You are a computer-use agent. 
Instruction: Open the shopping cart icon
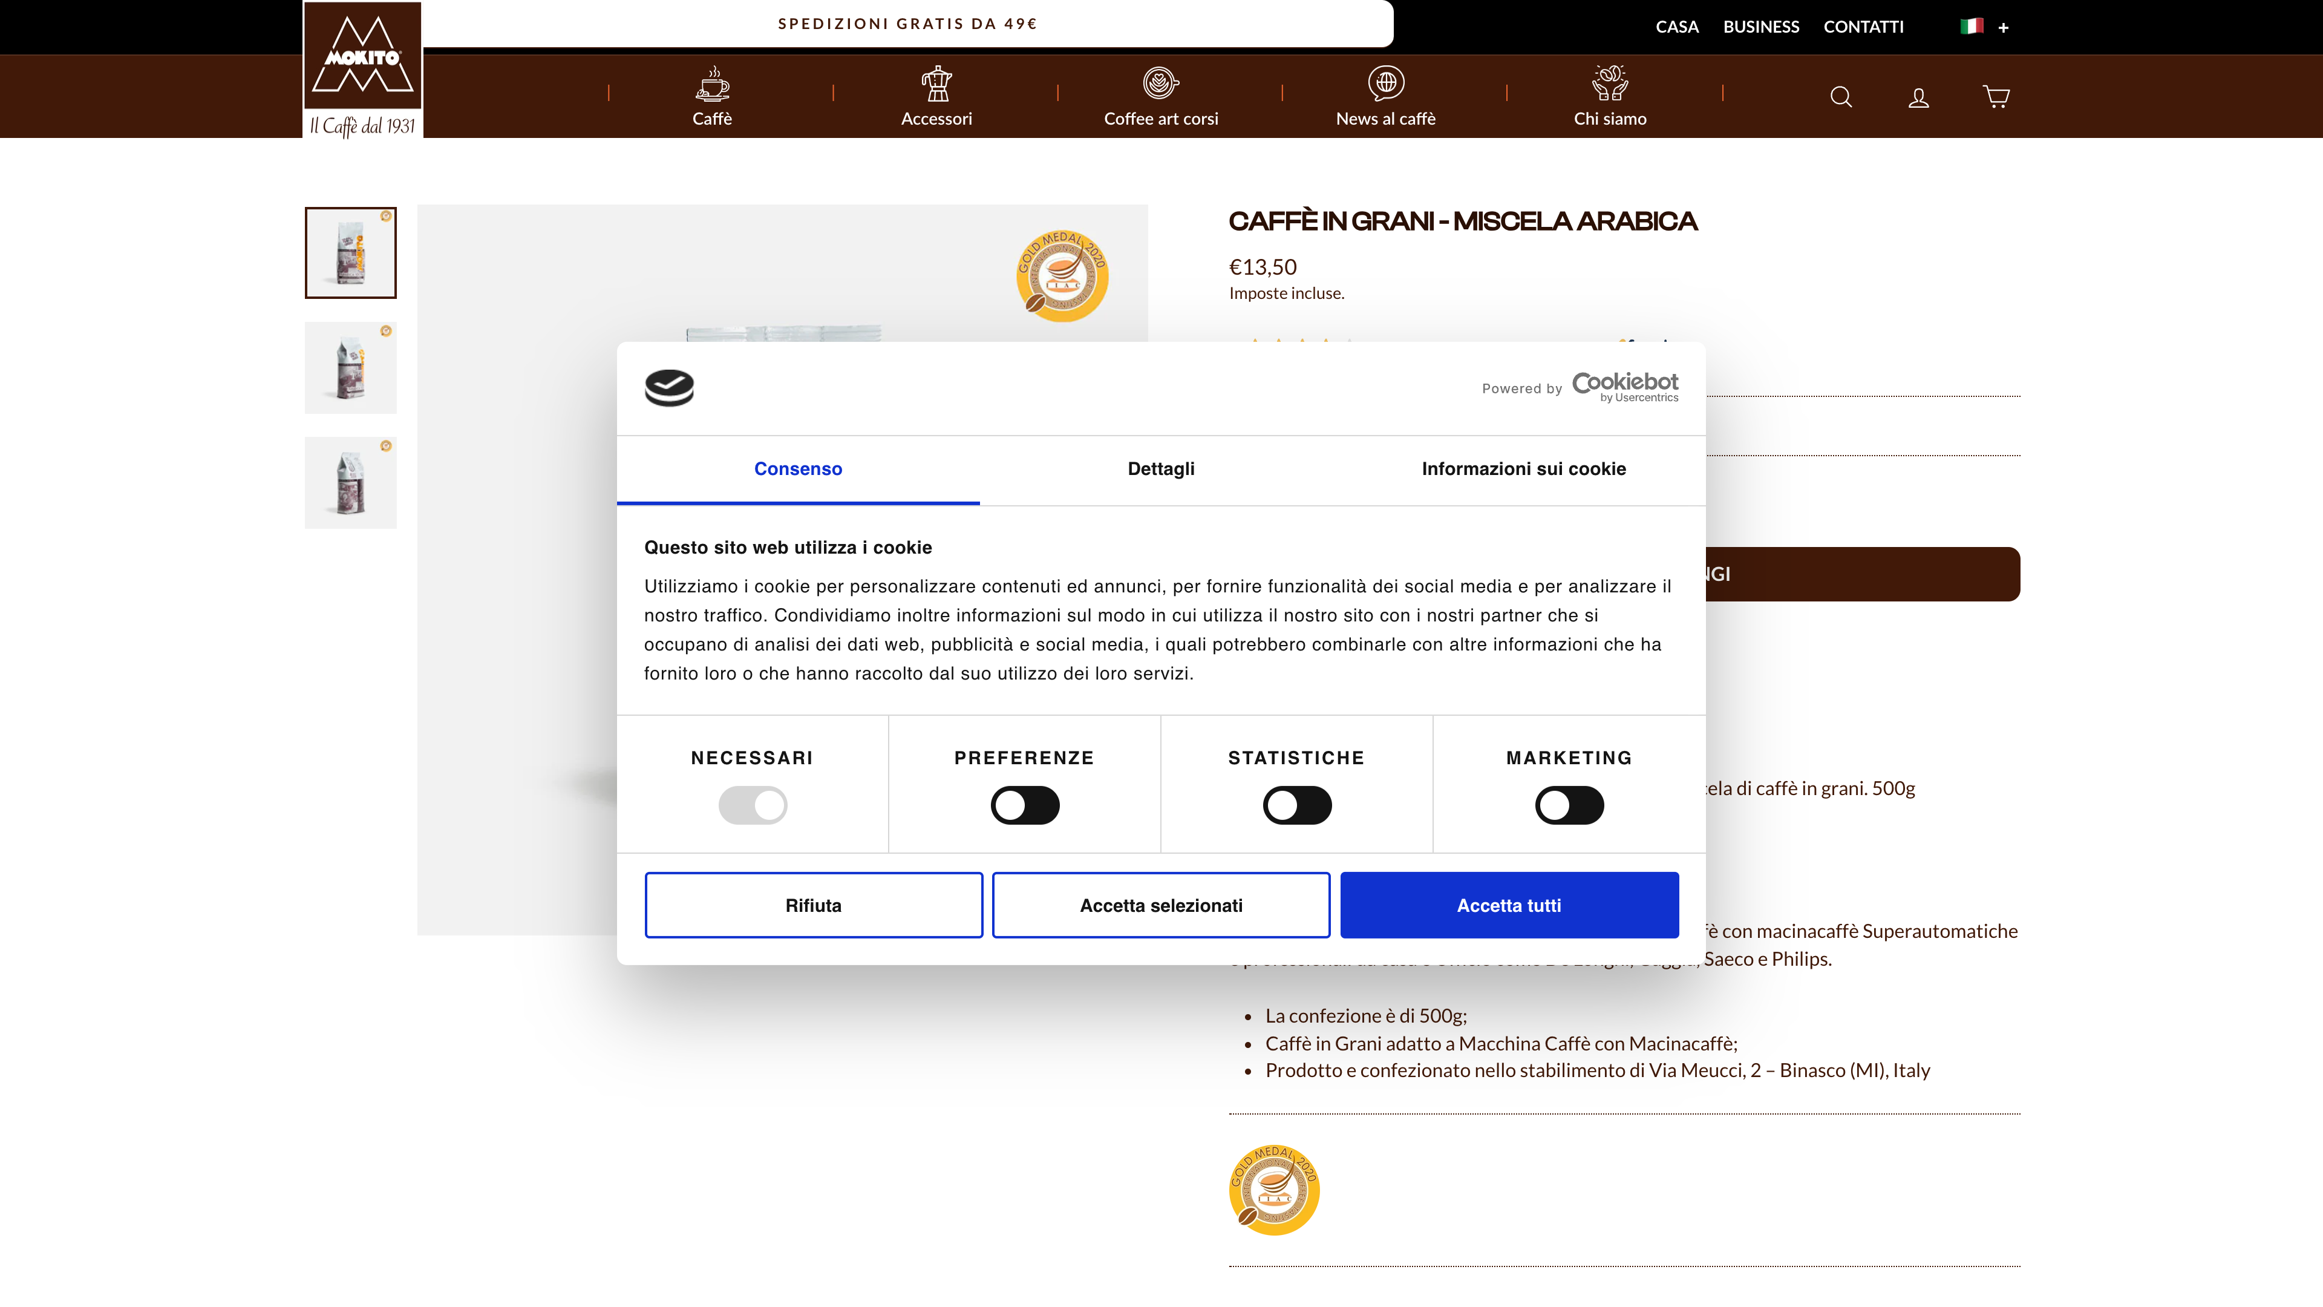click(1996, 97)
